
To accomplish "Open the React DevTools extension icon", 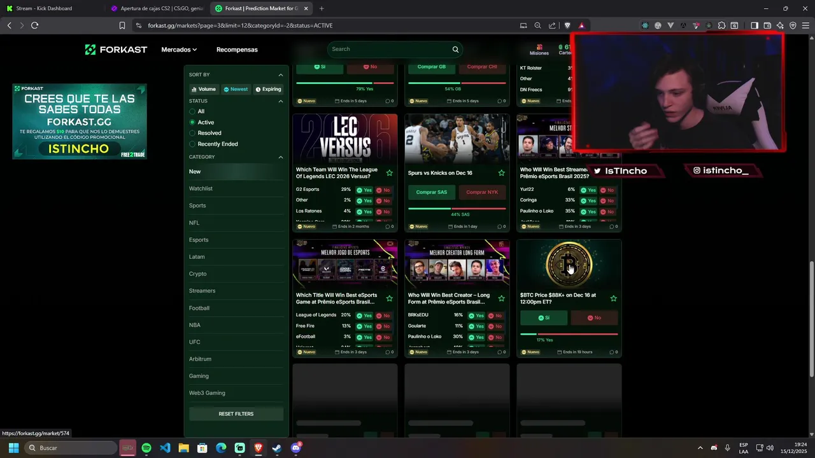I will click(645, 25).
